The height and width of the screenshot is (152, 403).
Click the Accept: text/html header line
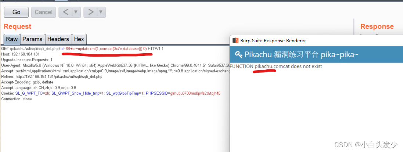click(115, 71)
